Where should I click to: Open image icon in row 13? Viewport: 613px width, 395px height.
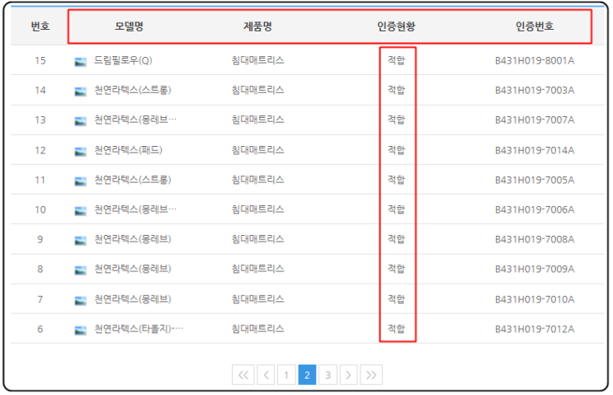point(80,121)
